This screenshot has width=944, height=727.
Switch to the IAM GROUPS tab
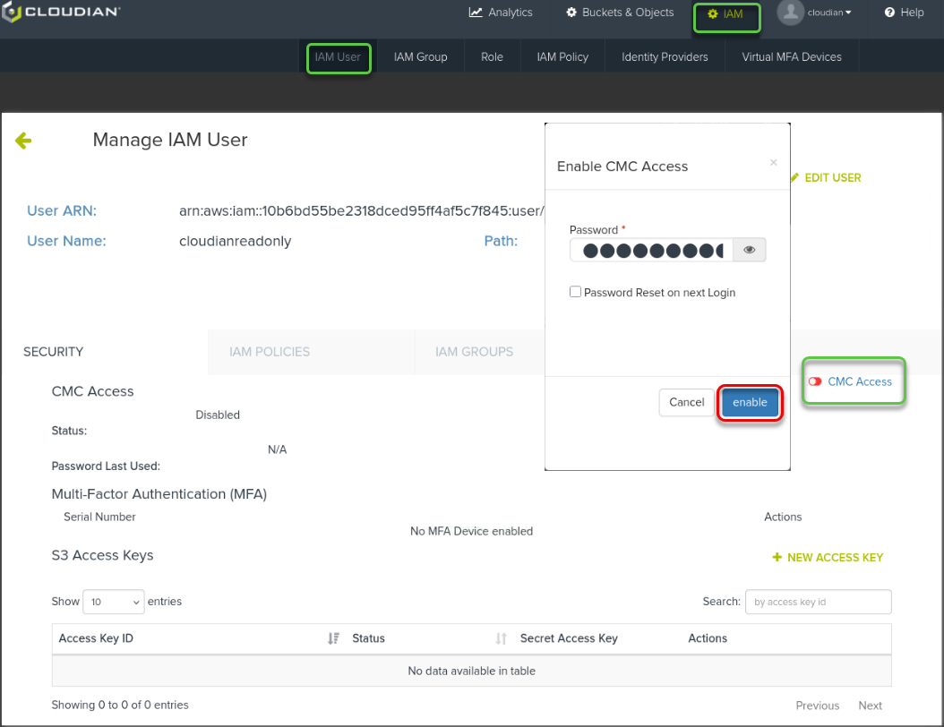[474, 352]
